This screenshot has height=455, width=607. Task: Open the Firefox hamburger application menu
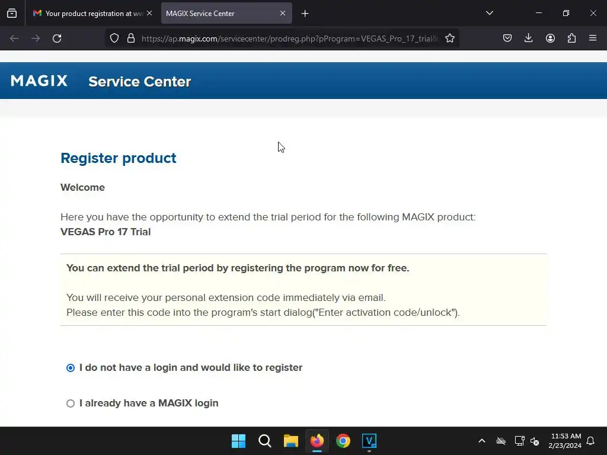click(593, 38)
